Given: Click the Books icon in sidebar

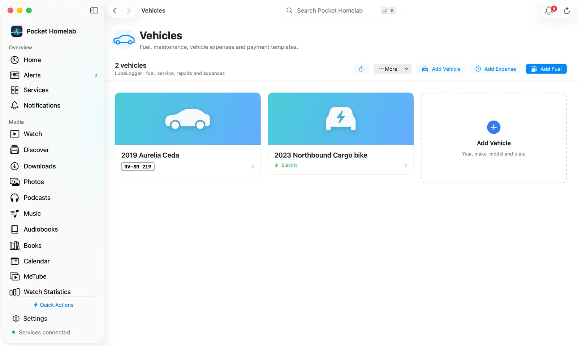Looking at the screenshot, I should 14,246.
